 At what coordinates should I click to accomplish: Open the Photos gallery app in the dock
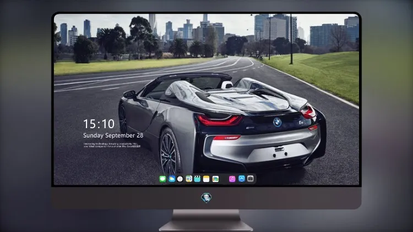point(215,179)
